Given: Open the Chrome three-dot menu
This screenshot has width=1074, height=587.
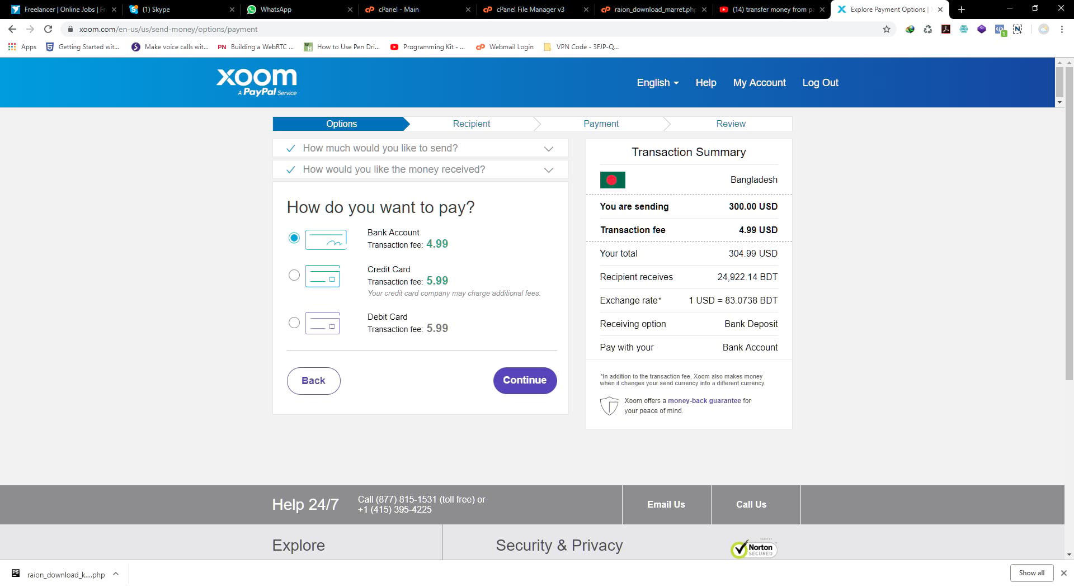Looking at the screenshot, I should [1062, 29].
